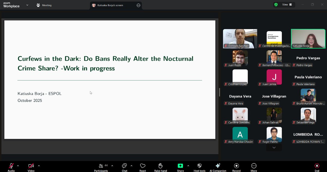Show more participants with the down chevron
The height and width of the screenshot is (172, 327).
click(274, 148)
